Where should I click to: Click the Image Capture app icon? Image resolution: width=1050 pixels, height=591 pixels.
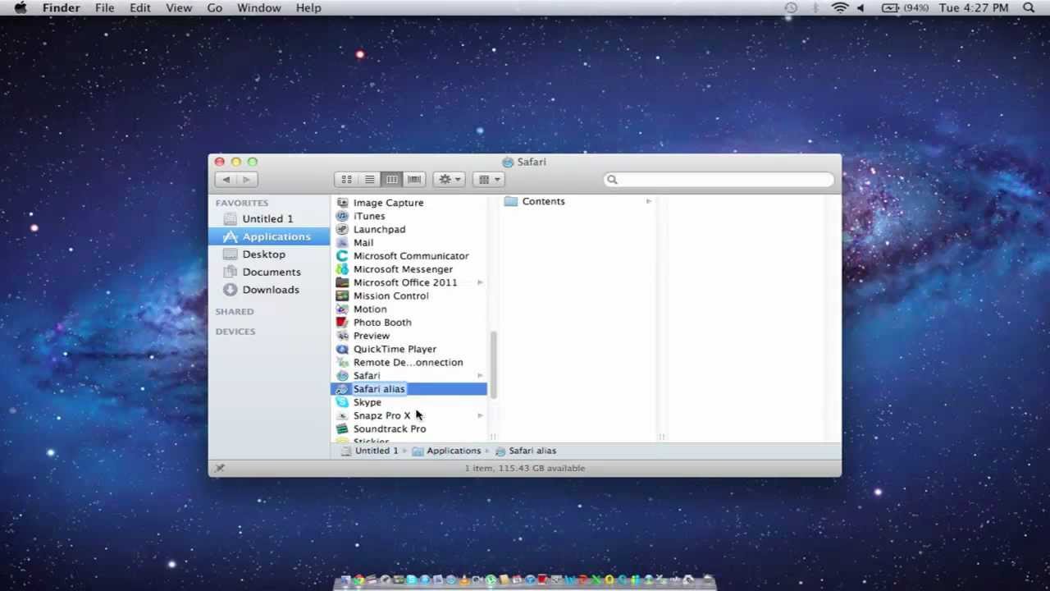pyautogui.click(x=342, y=203)
